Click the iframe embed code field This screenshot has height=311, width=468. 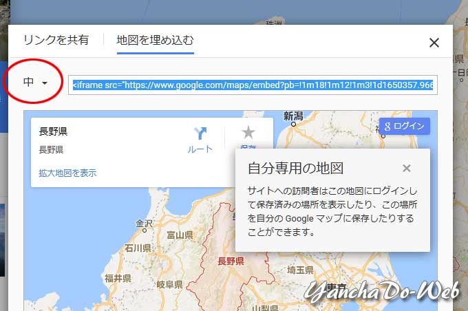(252, 85)
